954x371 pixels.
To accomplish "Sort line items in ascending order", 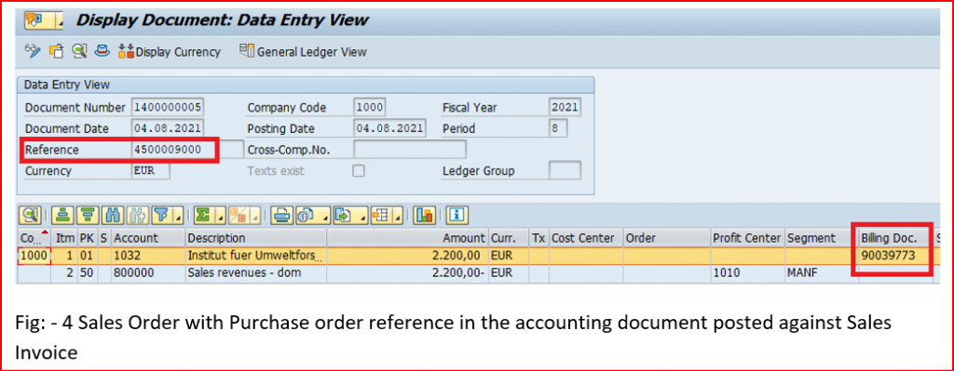I will (x=62, y=215).
